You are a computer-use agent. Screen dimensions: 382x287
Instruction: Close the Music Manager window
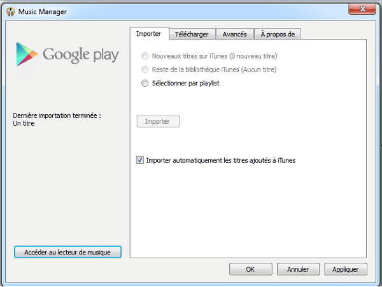coord(362,9)
